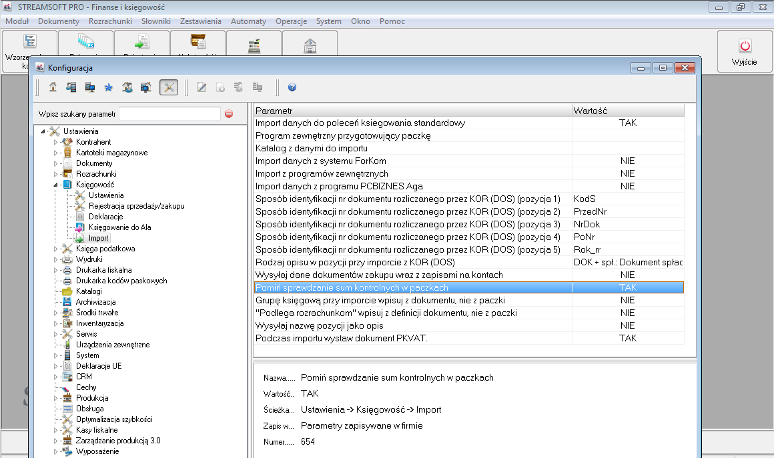Viewport: 774px width, 458px height.
Task: Click the search parameter input field
Action: tap(169, 114)
